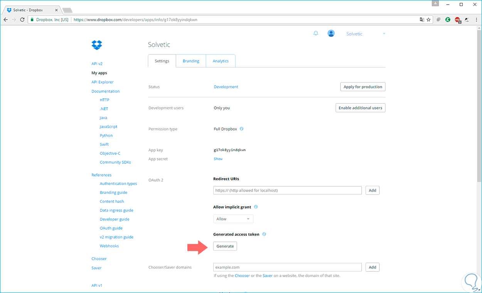The height and width of the screenshot is (293, 482).
Task: Bookmark this page with the star icon
Action: pos(428,20)
